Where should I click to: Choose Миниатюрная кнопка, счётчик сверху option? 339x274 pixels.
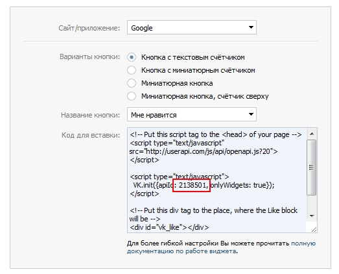(x=132, y=96)
